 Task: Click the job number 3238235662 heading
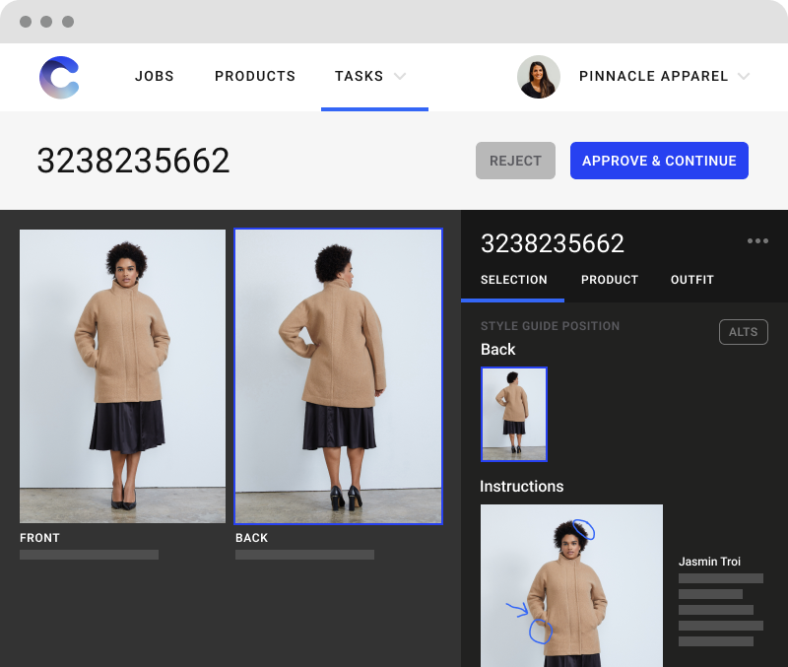[x=133, y=161]
